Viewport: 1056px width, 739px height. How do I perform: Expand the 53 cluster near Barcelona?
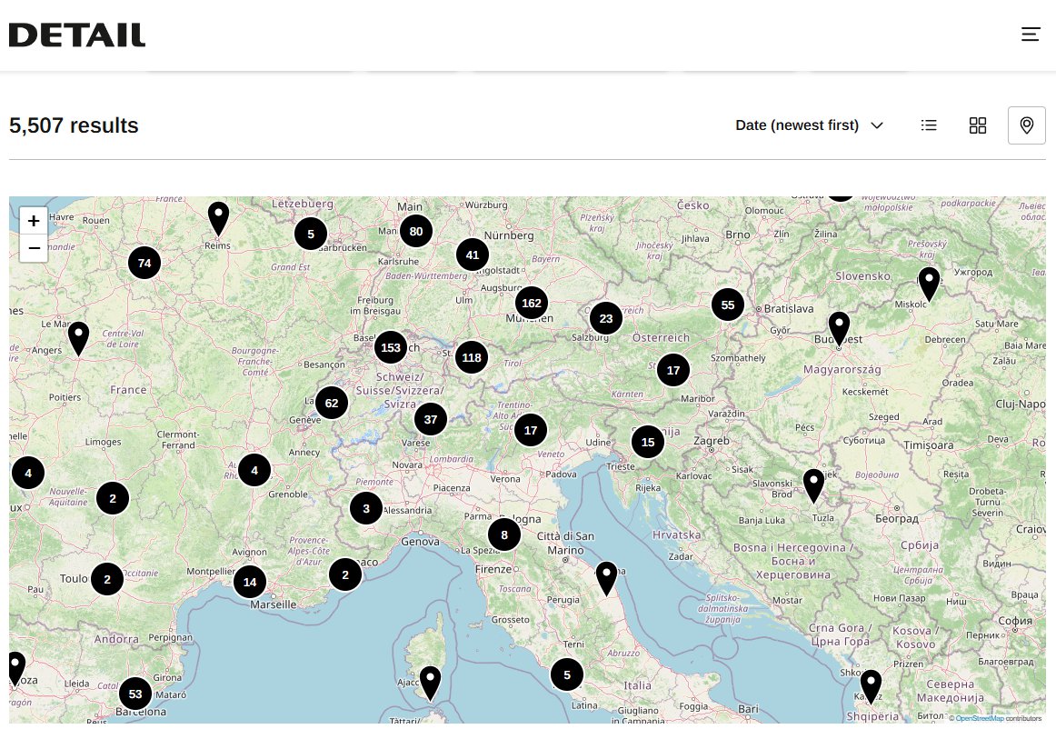tap(135, 694)
